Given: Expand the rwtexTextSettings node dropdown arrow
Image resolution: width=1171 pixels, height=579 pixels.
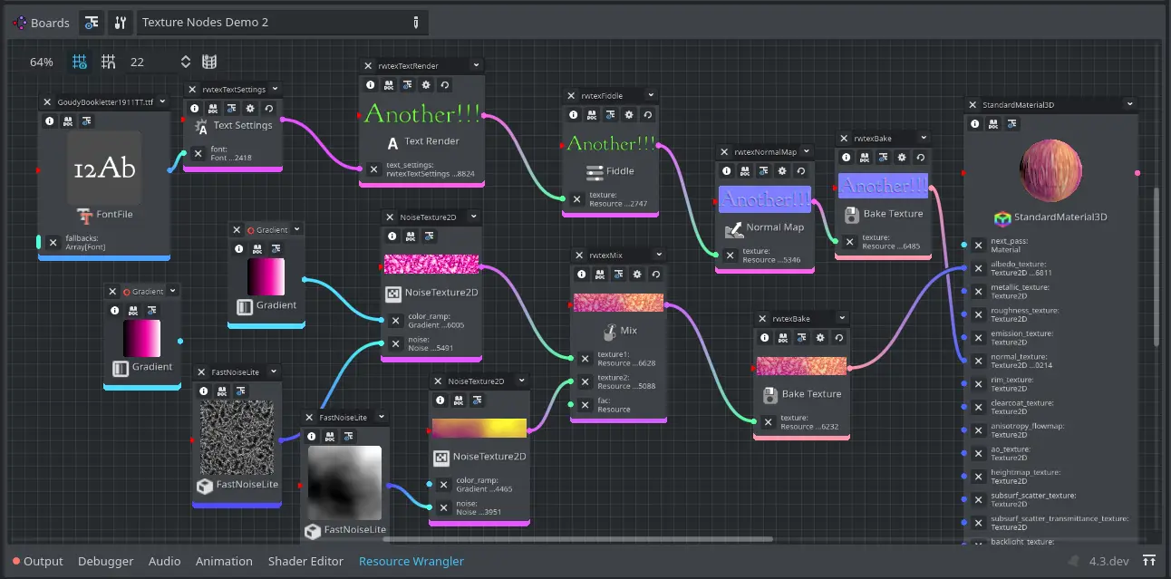Looking at the screenshot, I should point(276,90).
